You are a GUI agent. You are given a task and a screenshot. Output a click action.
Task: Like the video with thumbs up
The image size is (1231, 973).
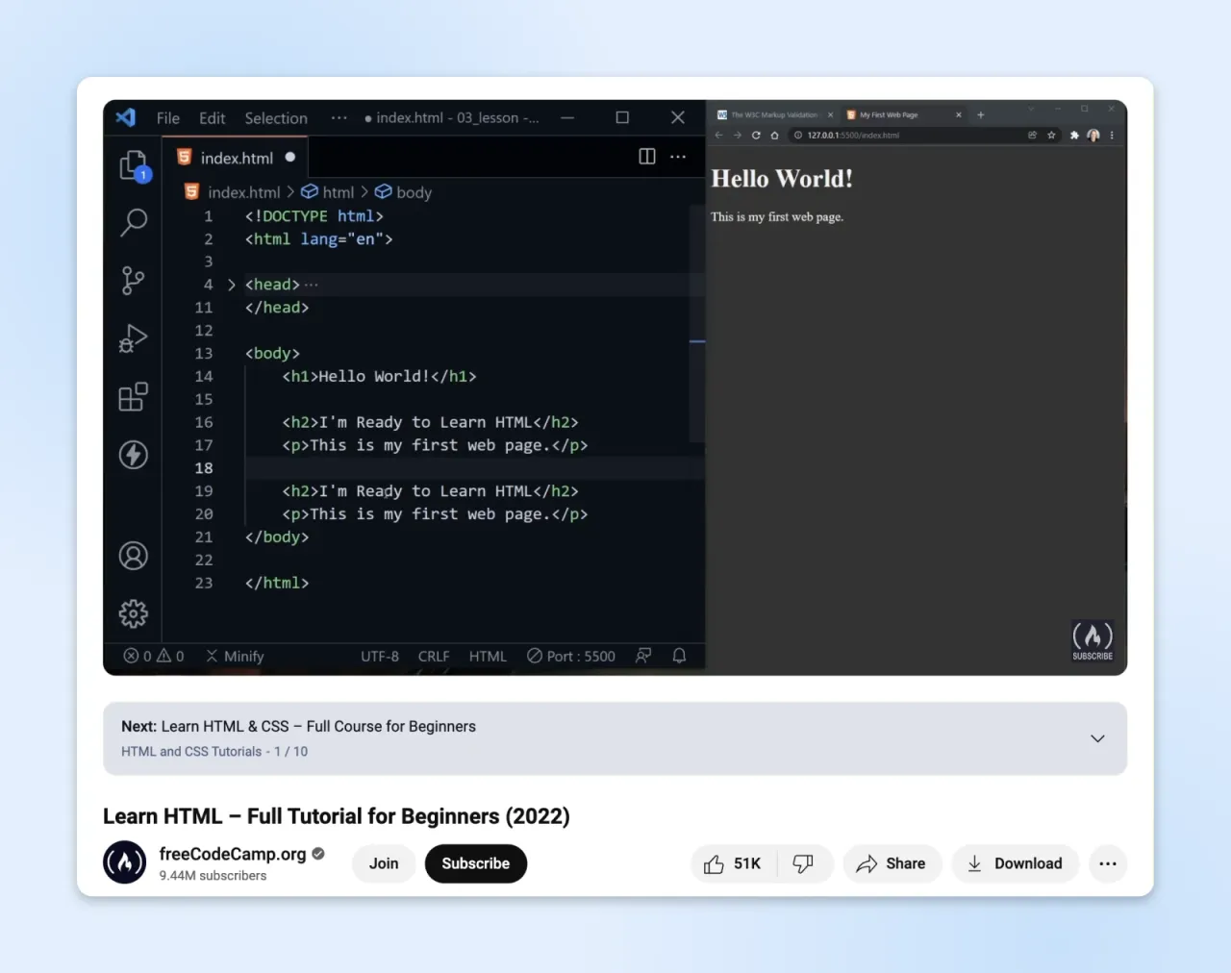[733, 863]
